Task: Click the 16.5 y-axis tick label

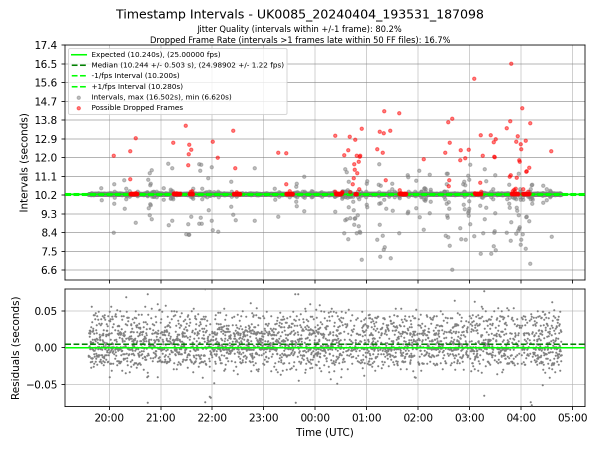Action: coord(46,64)
